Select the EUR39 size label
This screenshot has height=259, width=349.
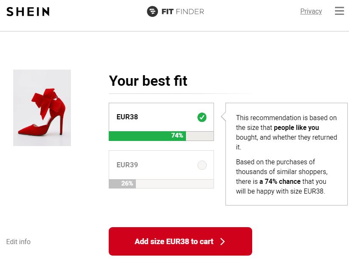127,165
